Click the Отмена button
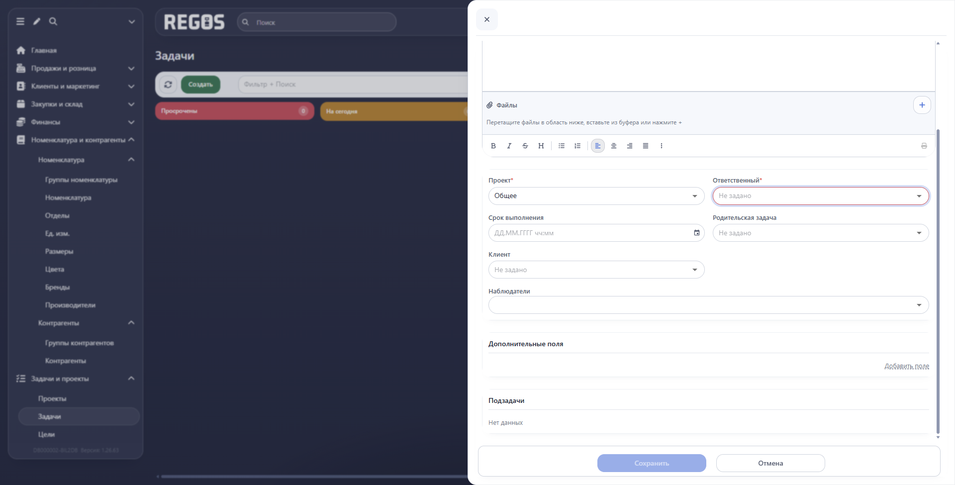 click(x=770, y=463)
